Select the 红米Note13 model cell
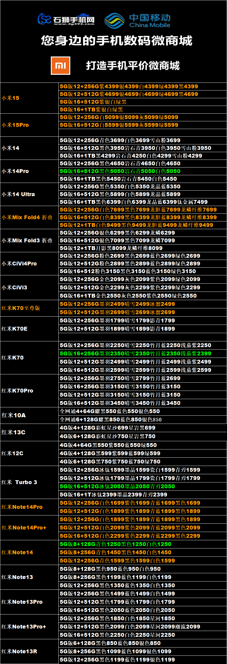The image size is (227, 664). point(29,577)
